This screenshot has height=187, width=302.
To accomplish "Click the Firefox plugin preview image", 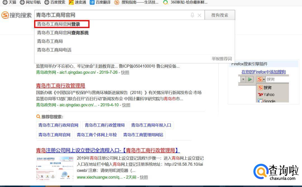I will (263, 89).
